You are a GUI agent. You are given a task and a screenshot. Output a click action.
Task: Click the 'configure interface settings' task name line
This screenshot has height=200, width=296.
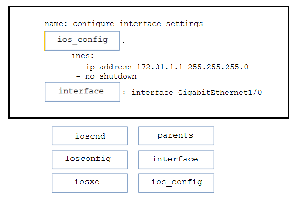coord(119,24)
